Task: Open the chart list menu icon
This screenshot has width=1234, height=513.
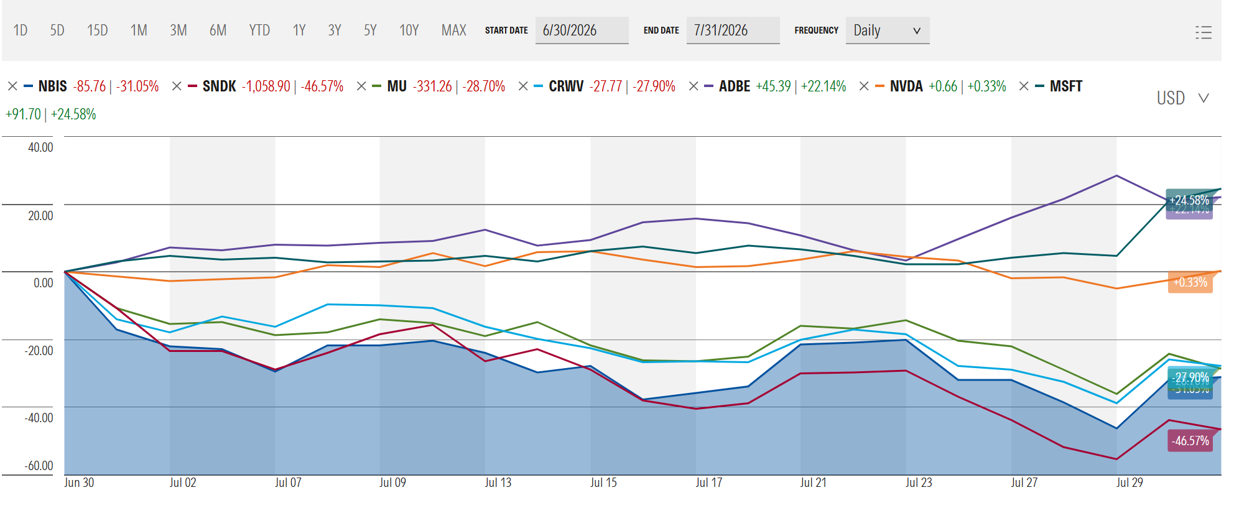Action: click(x=1204, y=32)
